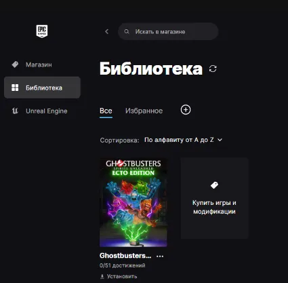Click the Unreal Engine logo icon
Image resolution: width=288 pixels, height=283 pixels.
[15, 111]
